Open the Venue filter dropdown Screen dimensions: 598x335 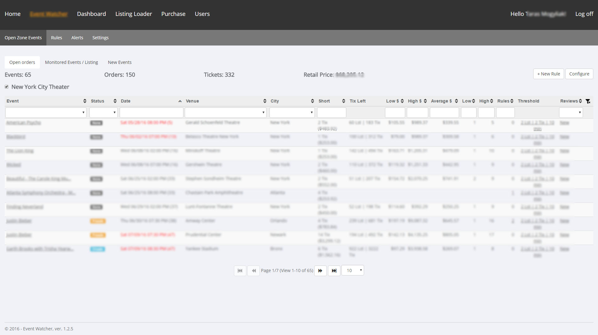(x=225, y=112)
